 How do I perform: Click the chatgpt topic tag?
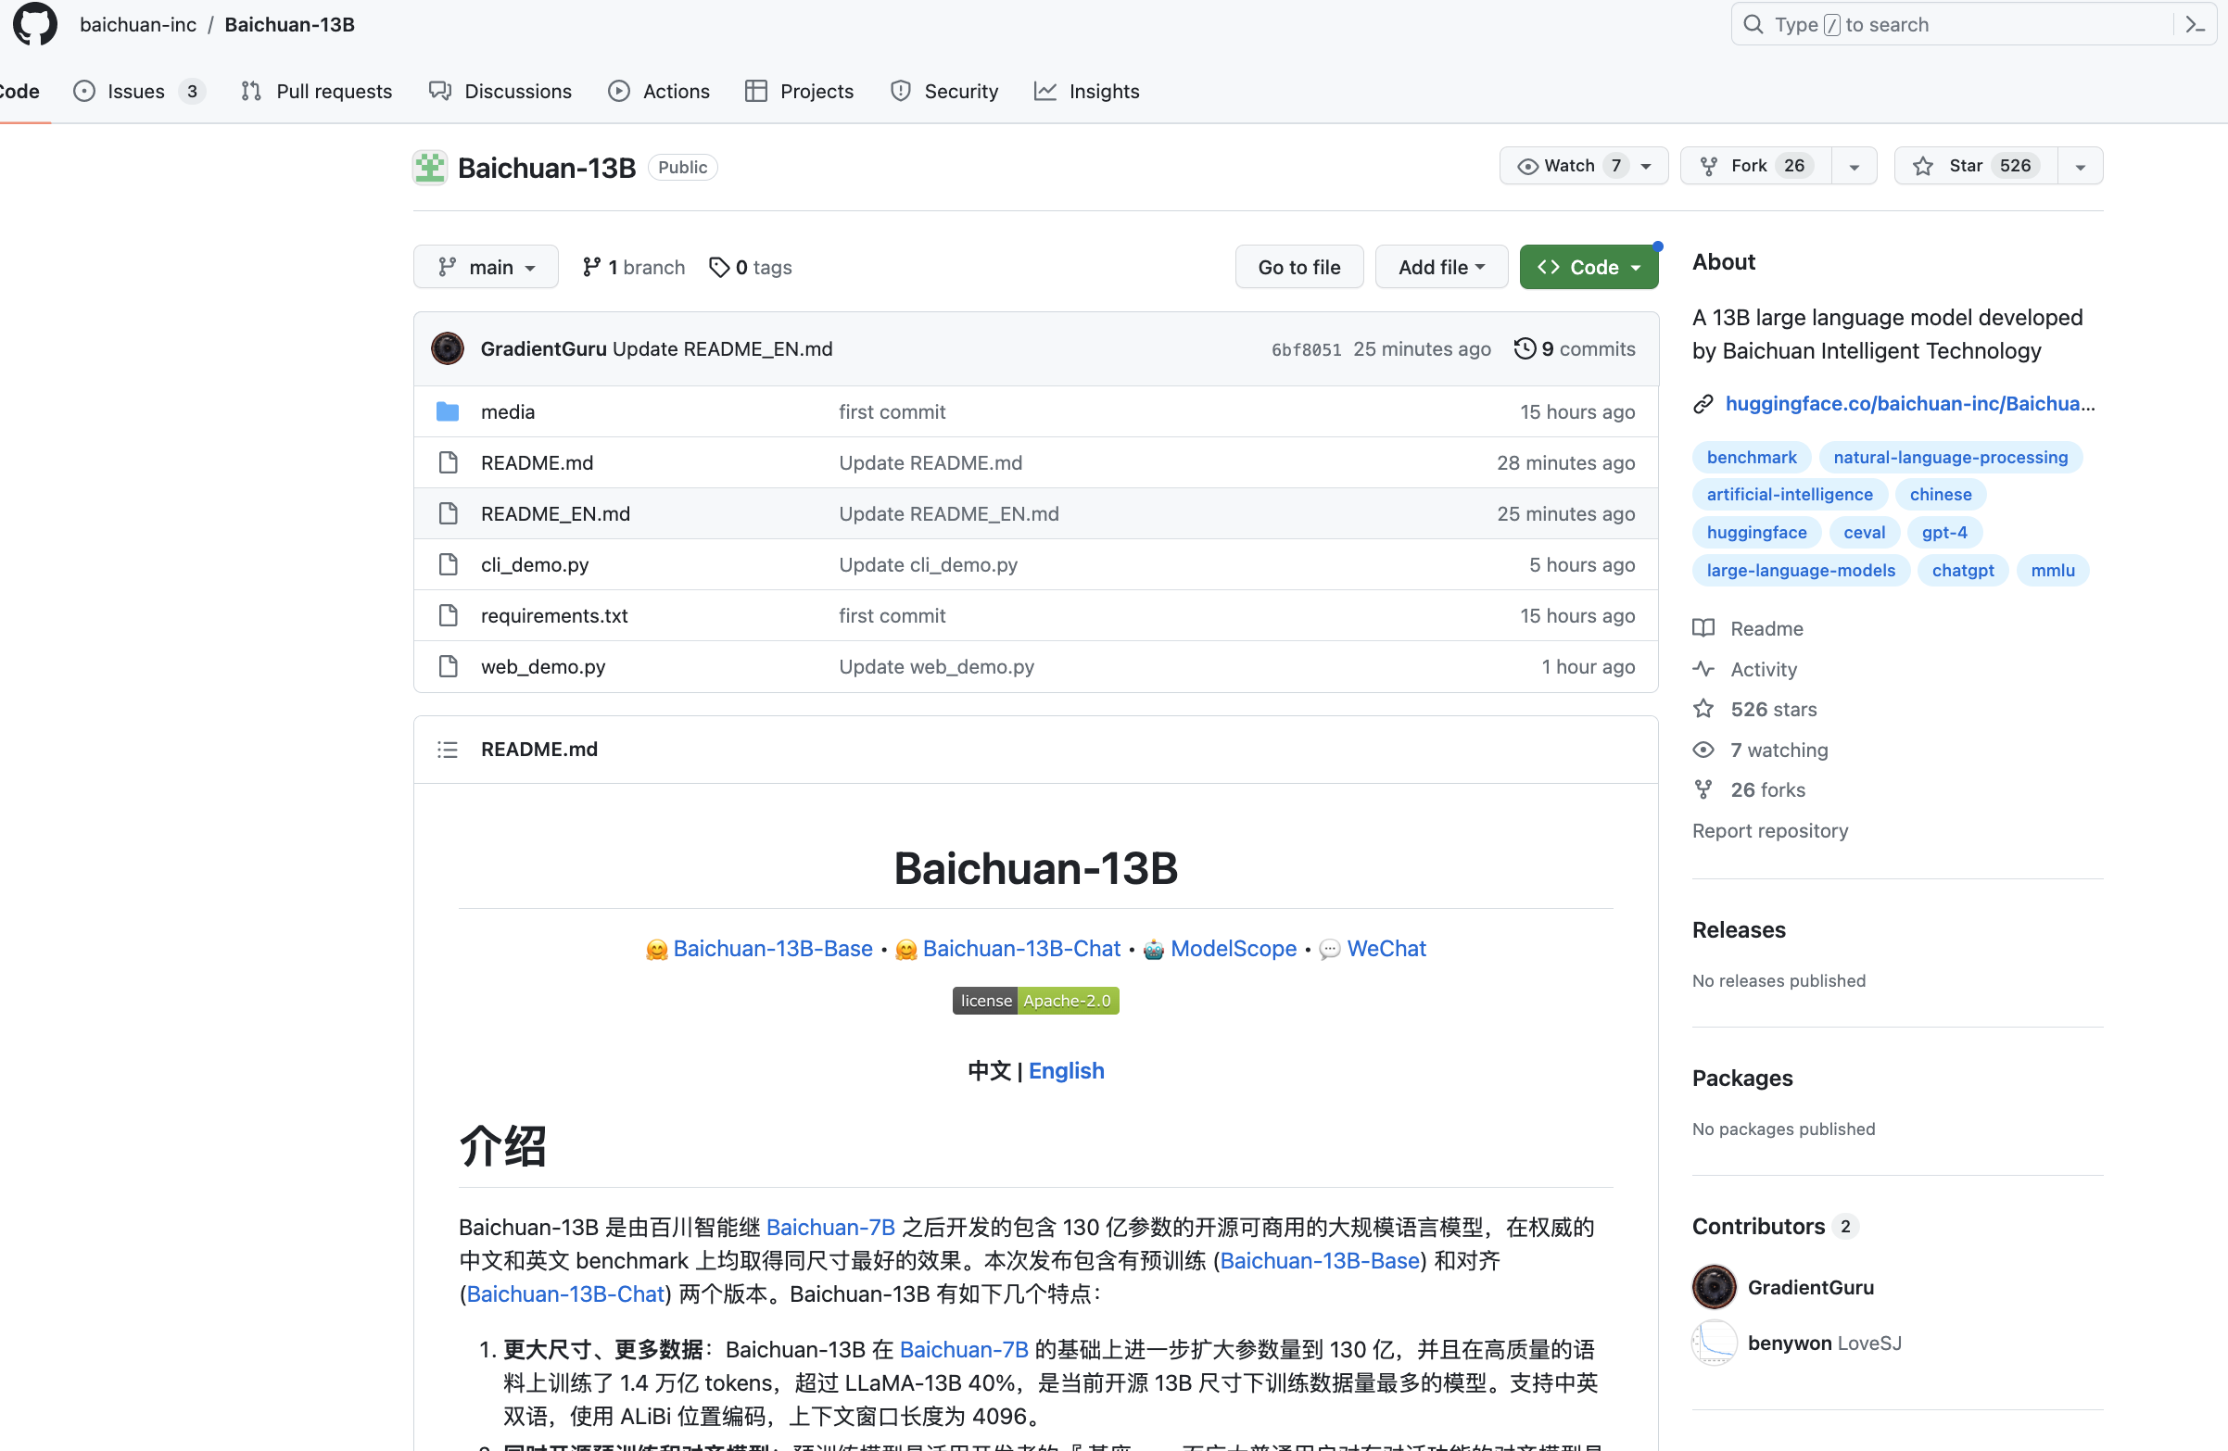1962,570
